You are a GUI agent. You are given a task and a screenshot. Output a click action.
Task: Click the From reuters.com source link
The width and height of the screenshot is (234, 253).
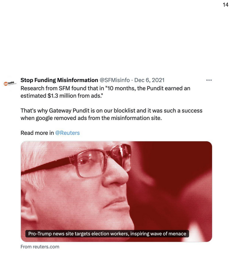[40, 247]
